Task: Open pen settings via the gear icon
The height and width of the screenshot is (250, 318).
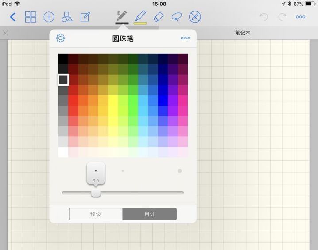Action: pos(60,38)
